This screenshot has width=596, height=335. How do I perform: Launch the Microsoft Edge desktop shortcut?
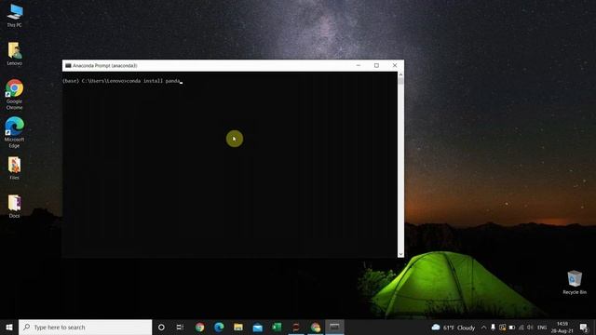pyautogui.click(x=15, y=132)
